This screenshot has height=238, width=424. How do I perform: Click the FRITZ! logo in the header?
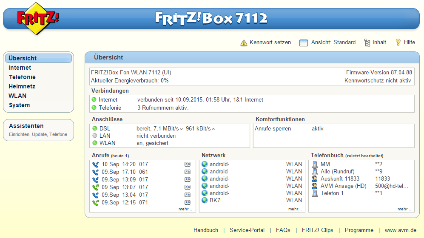point(38,18)
